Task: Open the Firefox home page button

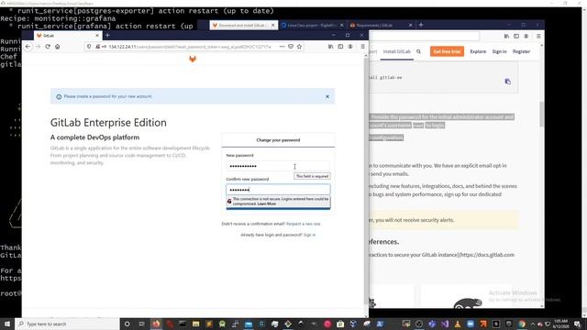Action: pos(57,47)
